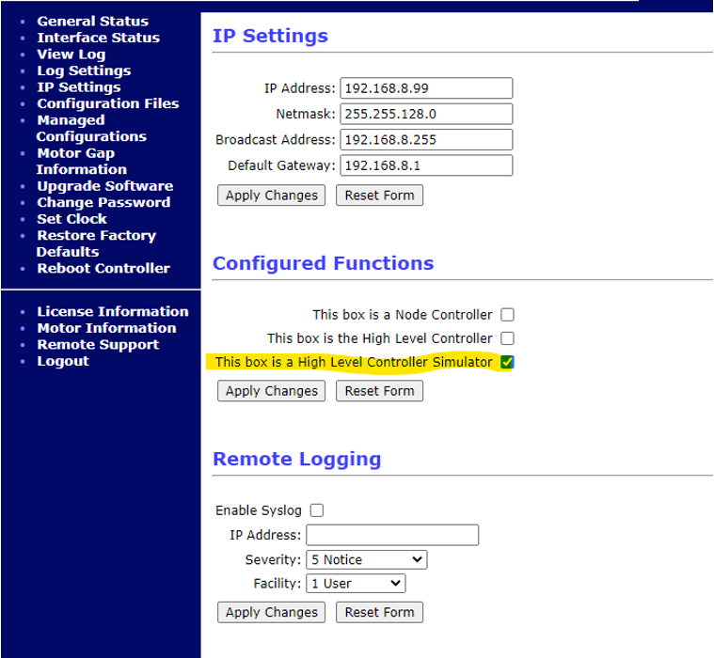
Task: Click Logout in the sidebar
Action: (x=63, y=361)
